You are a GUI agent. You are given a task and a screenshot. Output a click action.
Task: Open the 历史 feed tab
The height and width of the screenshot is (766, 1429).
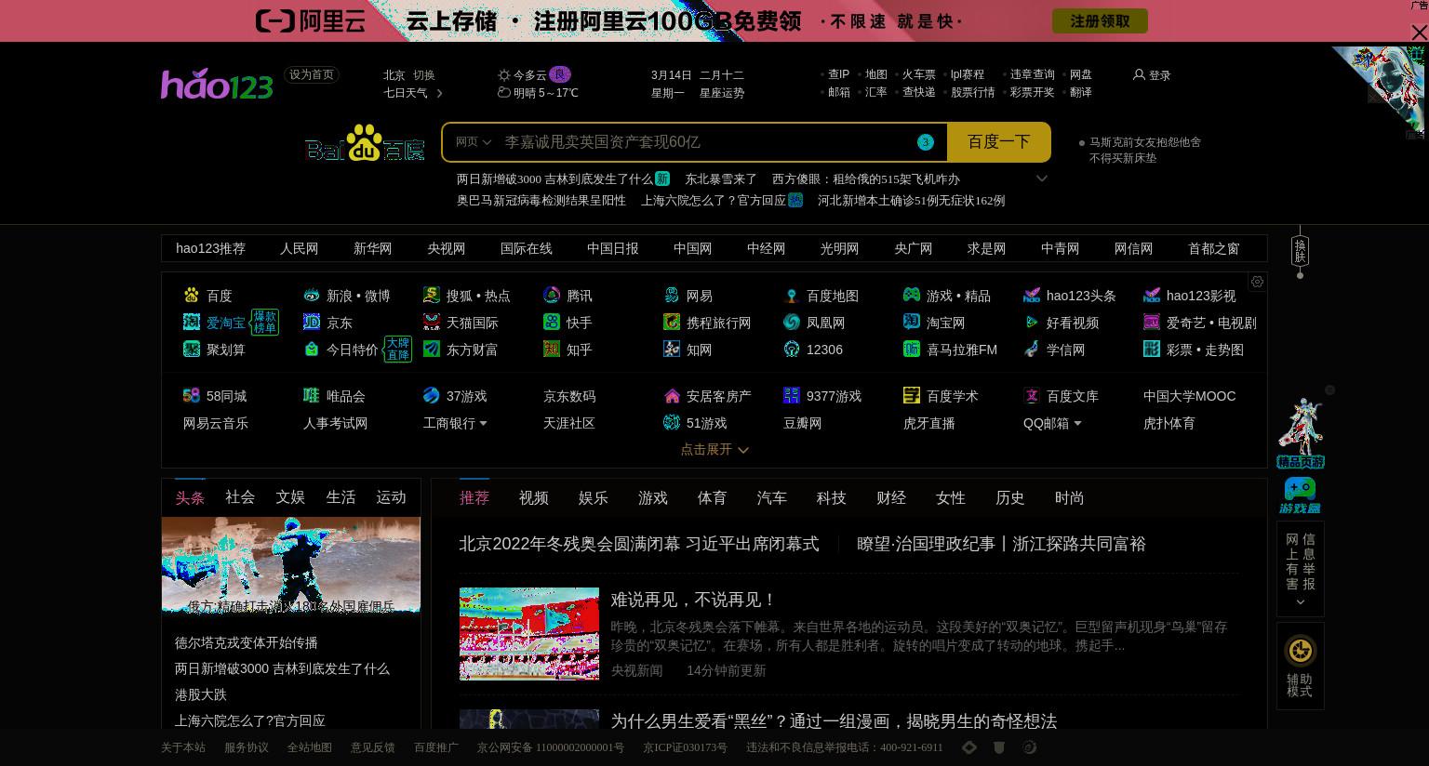(x=1010, y=498)
